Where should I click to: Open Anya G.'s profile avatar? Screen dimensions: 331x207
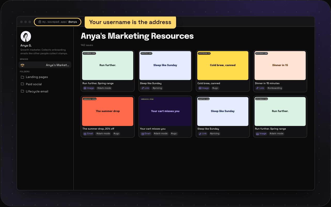[x=26, y=36]
